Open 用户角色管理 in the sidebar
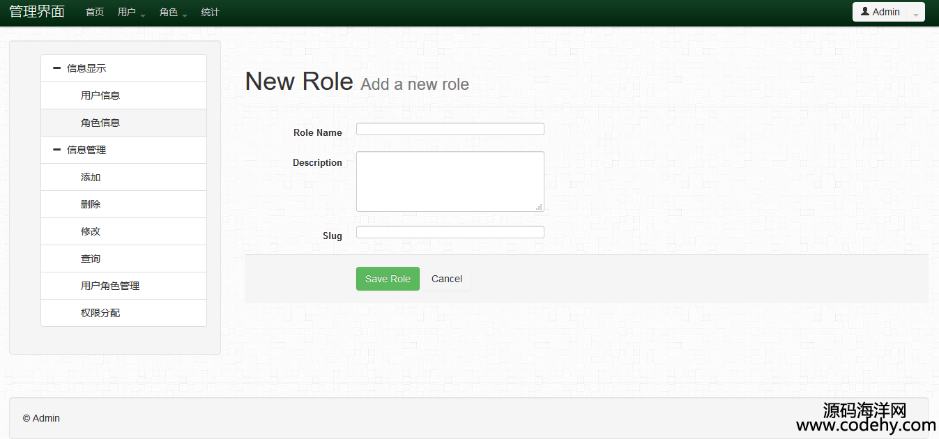Screen dimensions: 939x439 pyautogui.click(x=123, y=286)
